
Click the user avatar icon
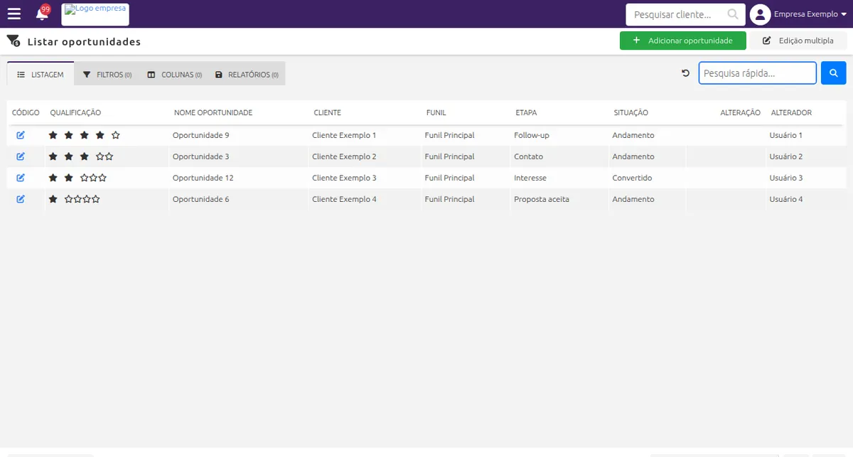[761, 14]
